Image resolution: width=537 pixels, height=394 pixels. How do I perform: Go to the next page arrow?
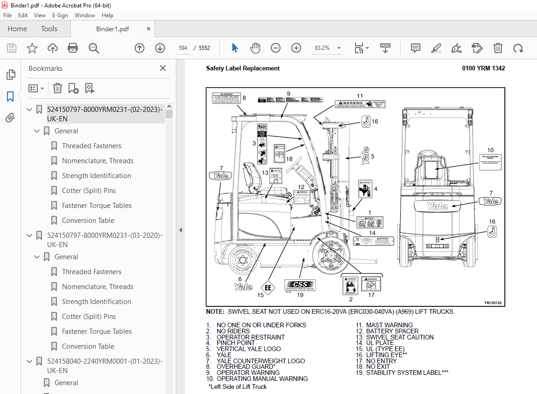pos(160,48)
